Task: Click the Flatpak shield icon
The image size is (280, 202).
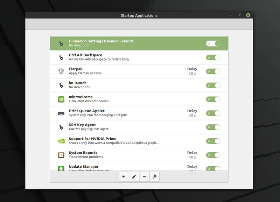Action: click(x=61, y=71)
